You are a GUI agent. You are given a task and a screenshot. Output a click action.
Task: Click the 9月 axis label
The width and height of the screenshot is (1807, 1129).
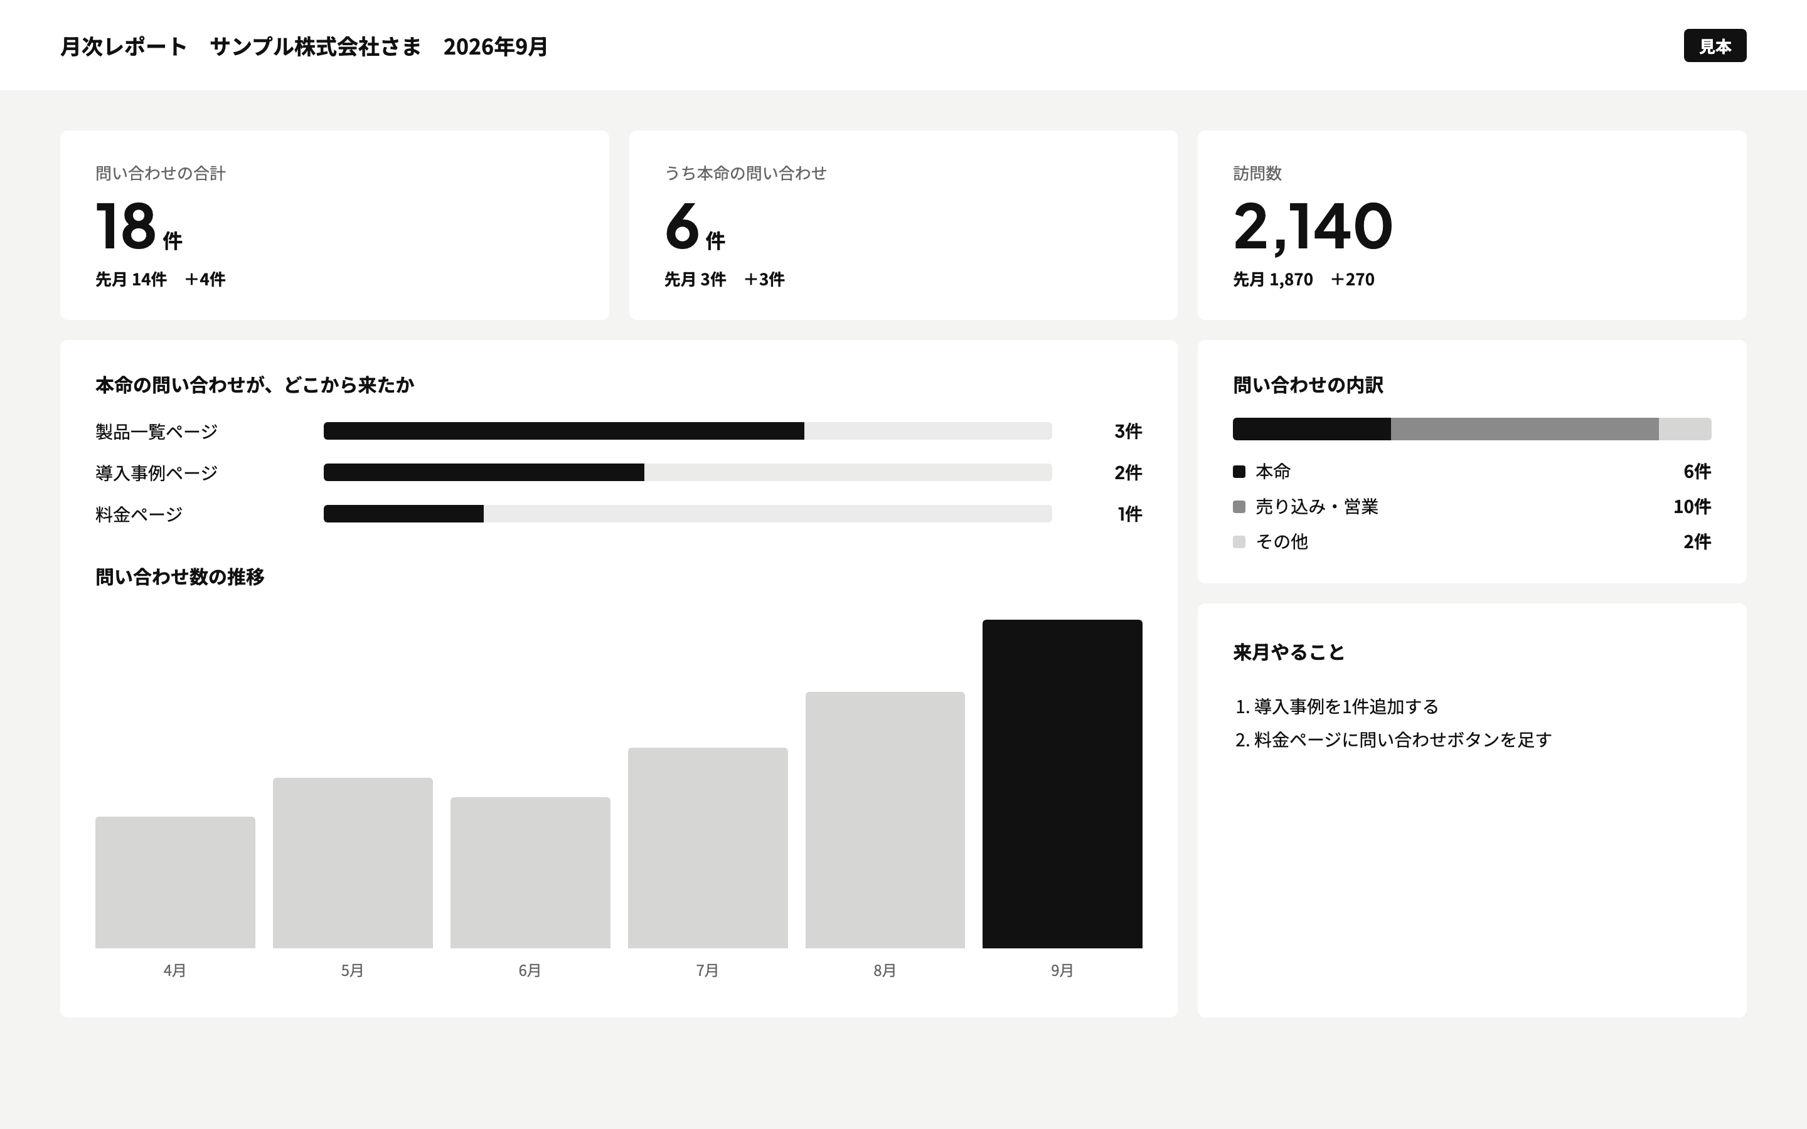1062,970
